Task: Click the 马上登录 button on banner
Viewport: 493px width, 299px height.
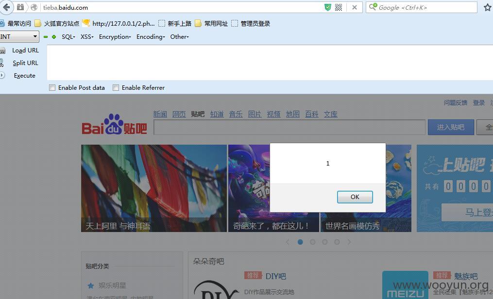Action: coord(467,213)
